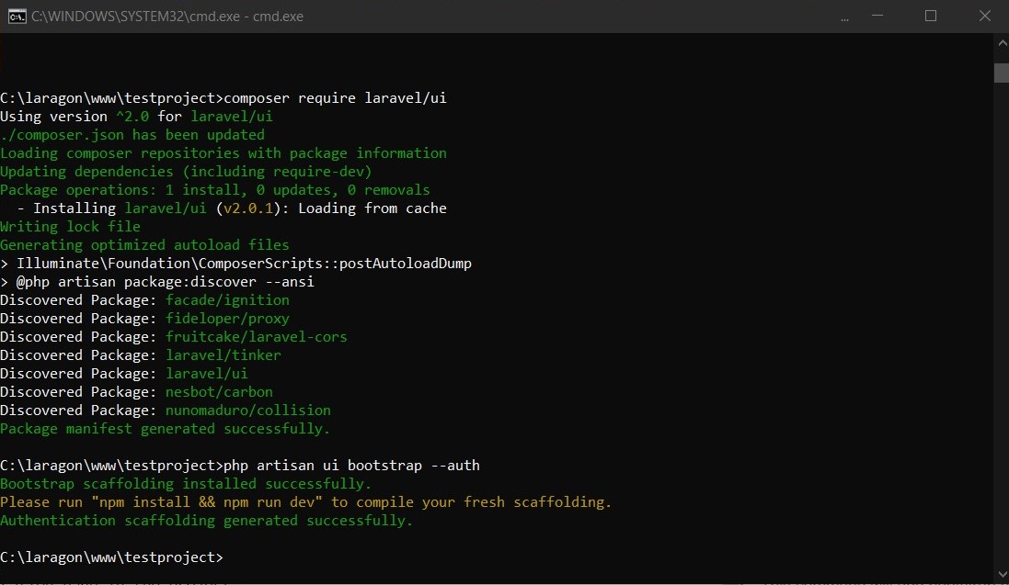Click "laravel/ui" in the Discovered Package list
Image resolution: width=1009 pixels, height=585 pixels.
pos(207,374)
